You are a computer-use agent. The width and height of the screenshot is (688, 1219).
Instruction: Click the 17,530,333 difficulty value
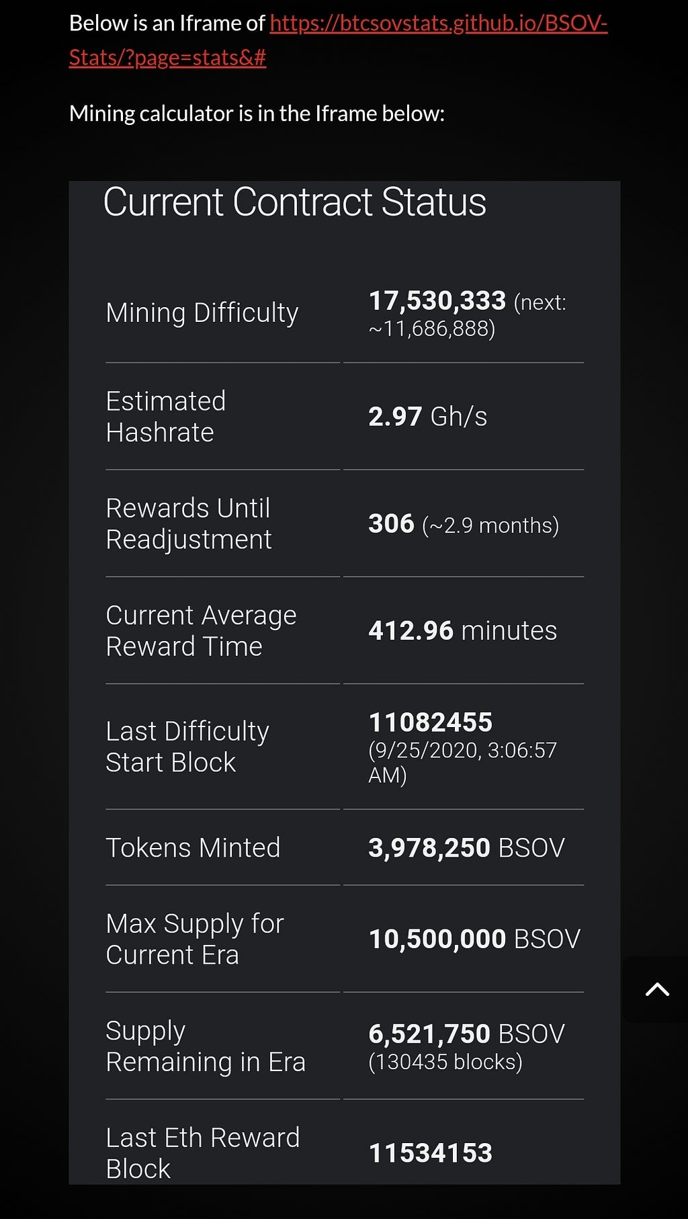coord(437,300)
